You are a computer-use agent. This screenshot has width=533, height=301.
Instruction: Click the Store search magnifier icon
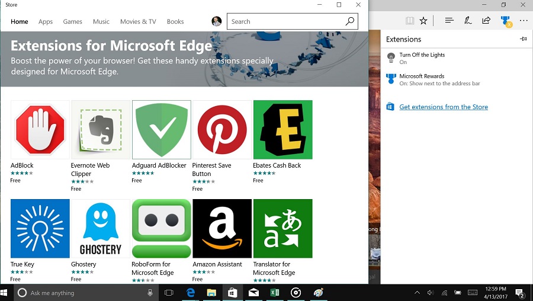[x=350, y=21]
